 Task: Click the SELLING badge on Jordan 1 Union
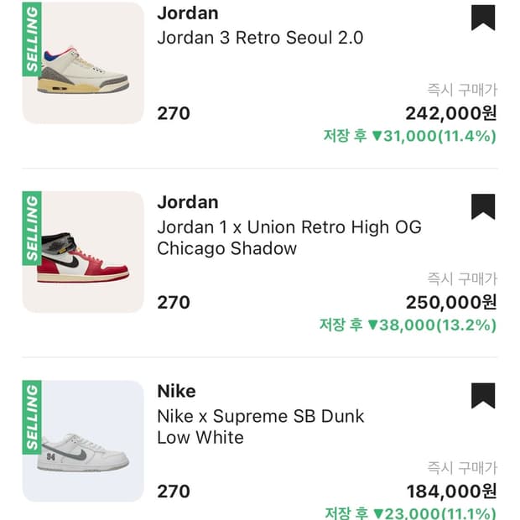tap(32, 227)
